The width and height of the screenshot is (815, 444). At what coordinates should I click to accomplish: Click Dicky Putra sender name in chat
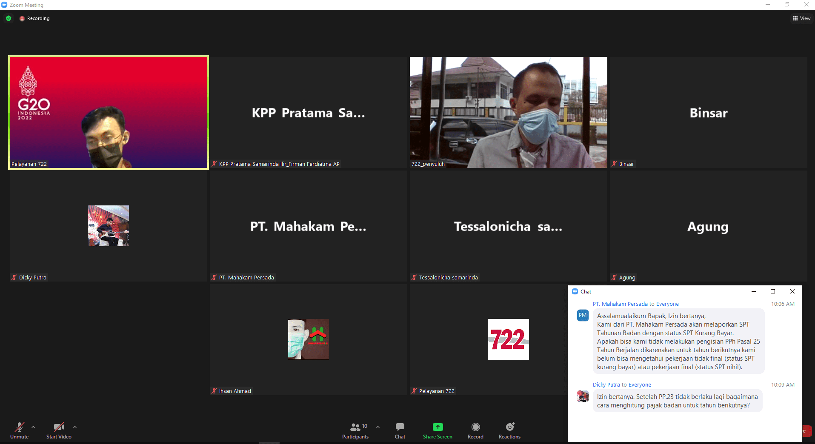click(x=606, y=385)
